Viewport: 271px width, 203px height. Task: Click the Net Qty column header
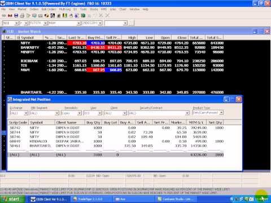coord(215,122)
